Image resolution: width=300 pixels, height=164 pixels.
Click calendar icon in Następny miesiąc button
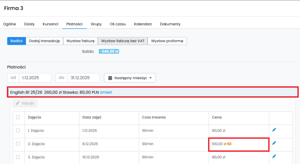pyautogui.click(x=110, y=78)
